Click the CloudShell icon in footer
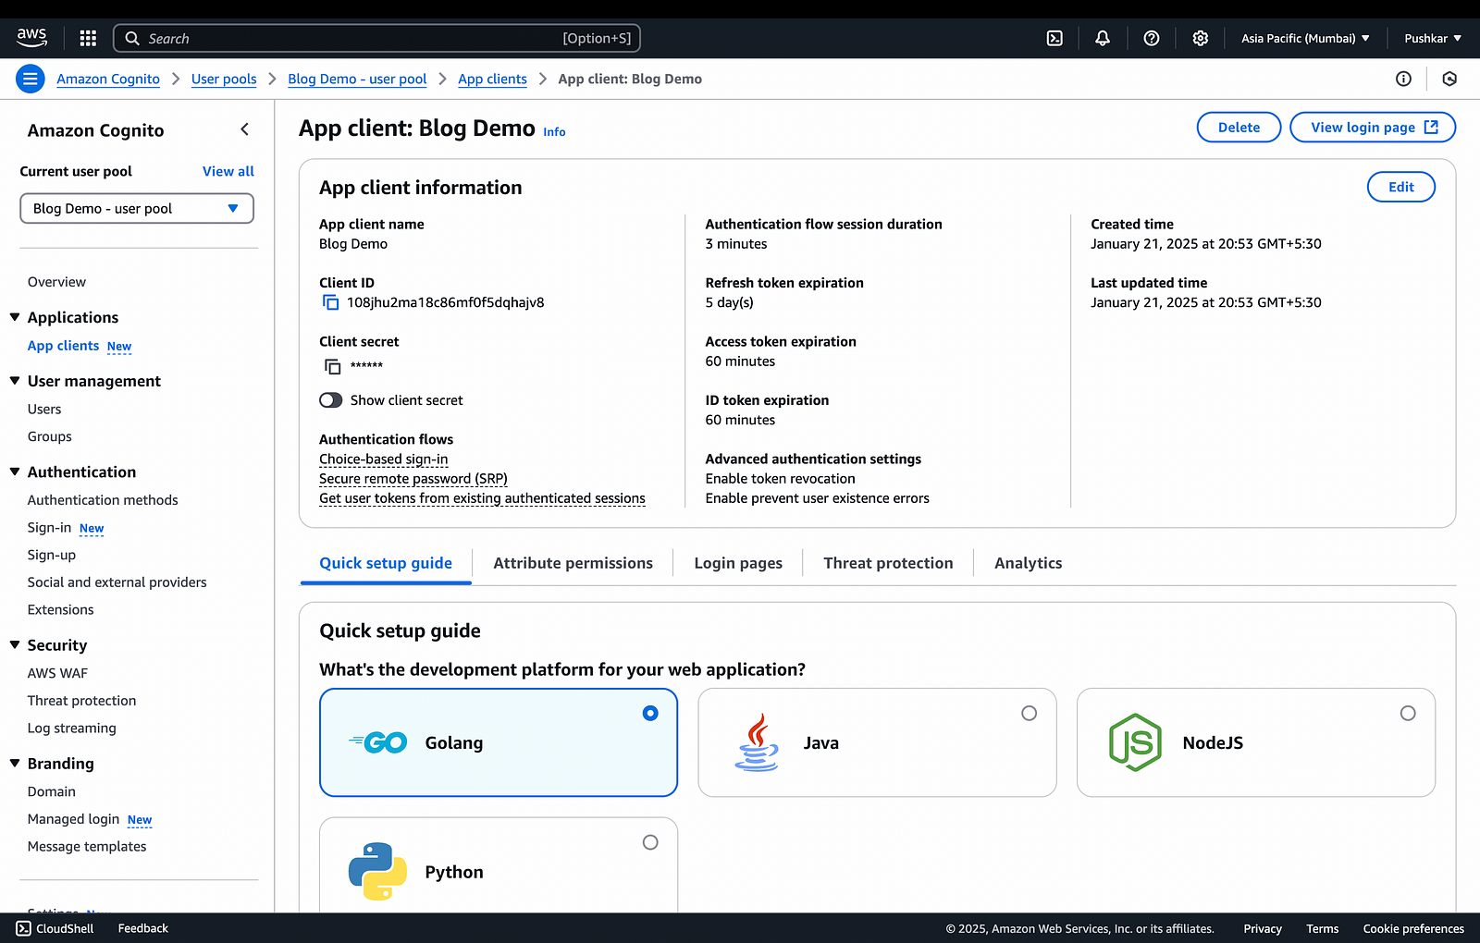This screenshot has height=943, width=1480. 24,928
